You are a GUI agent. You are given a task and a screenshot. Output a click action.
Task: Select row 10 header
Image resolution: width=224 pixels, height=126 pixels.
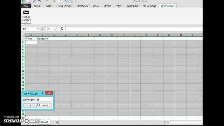click(23, 71)
